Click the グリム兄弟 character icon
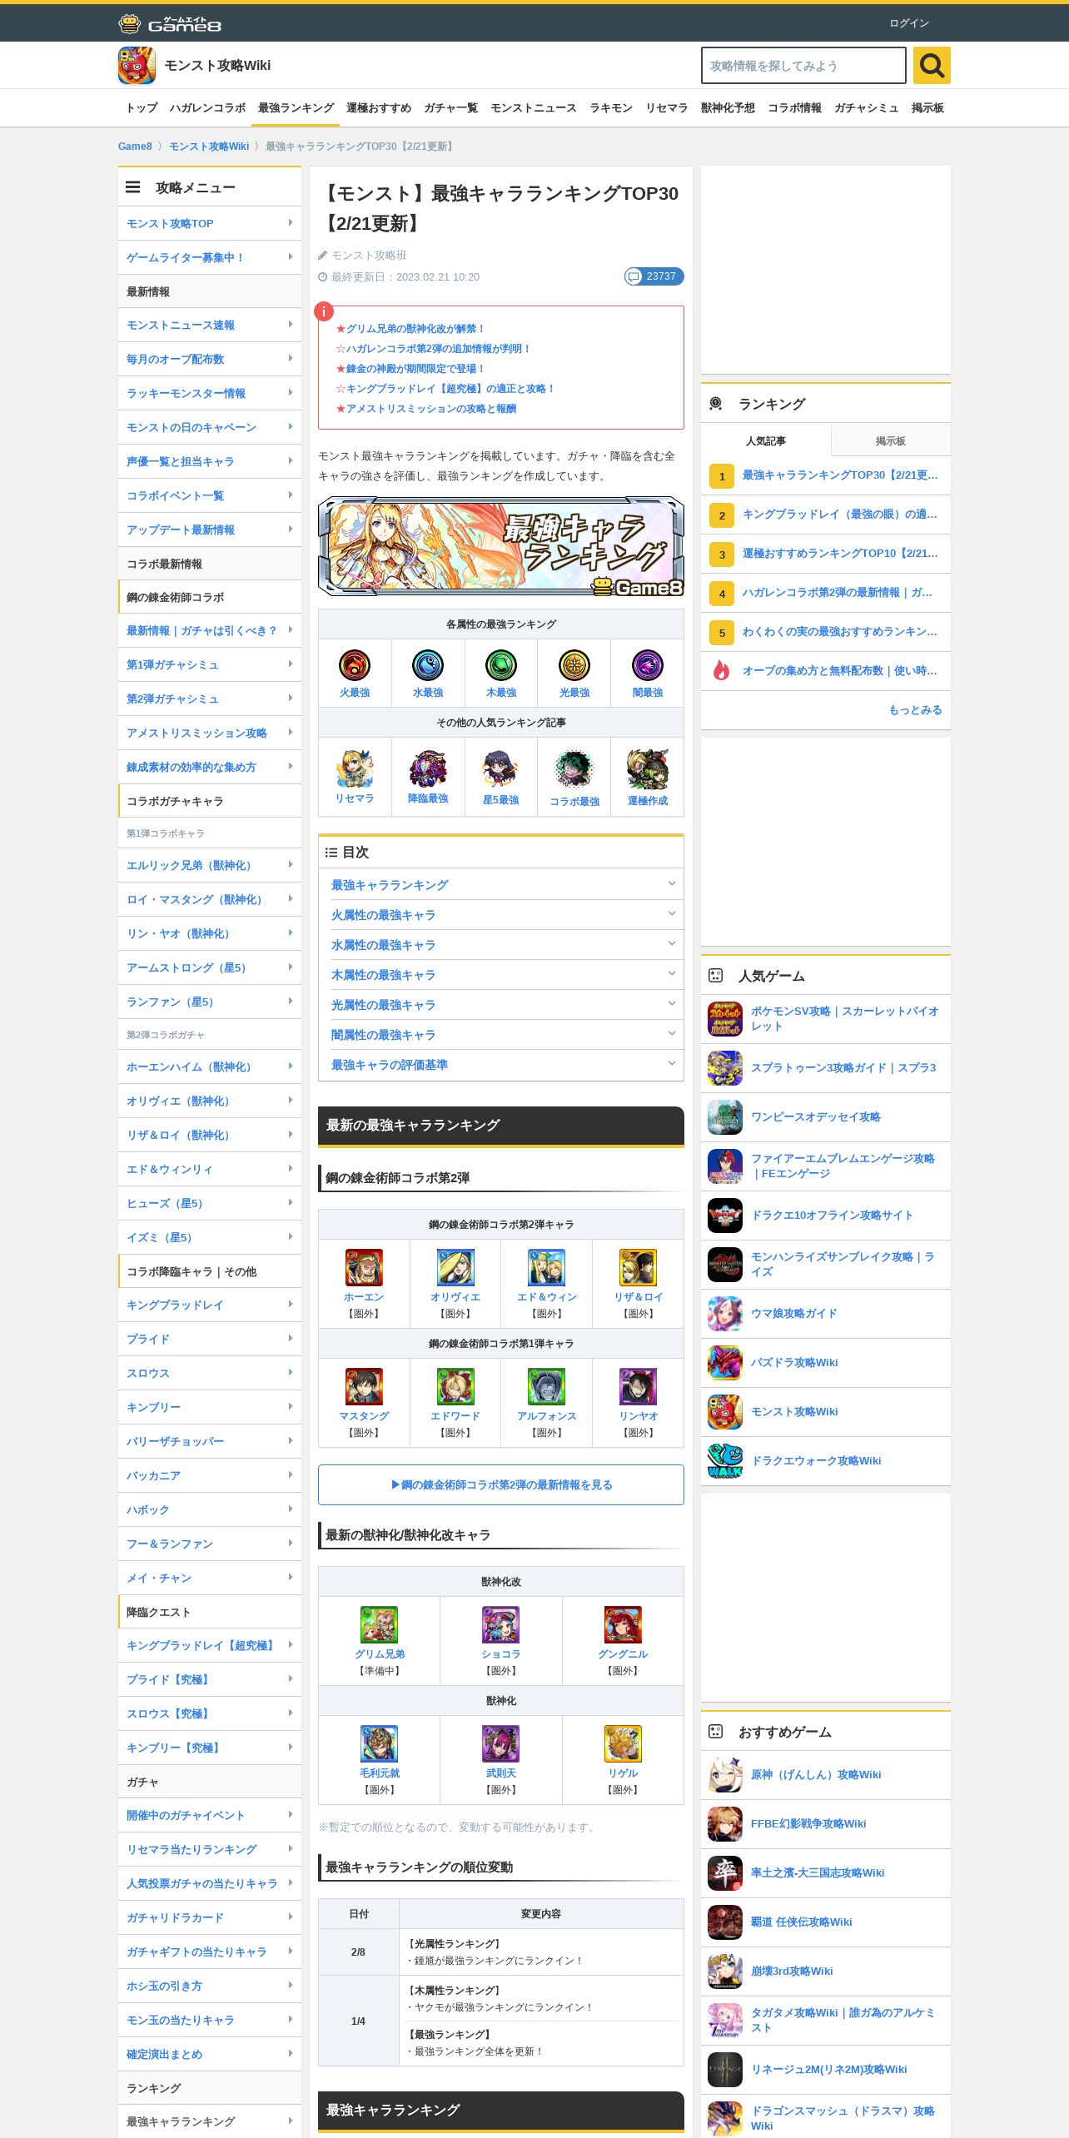1069x2138 pixels. [379, 1624]
